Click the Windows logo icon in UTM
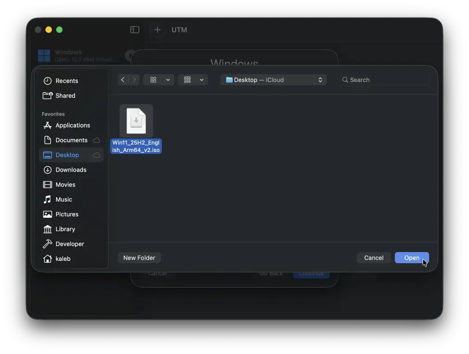The image size is (469, 354). pos(44,56)
